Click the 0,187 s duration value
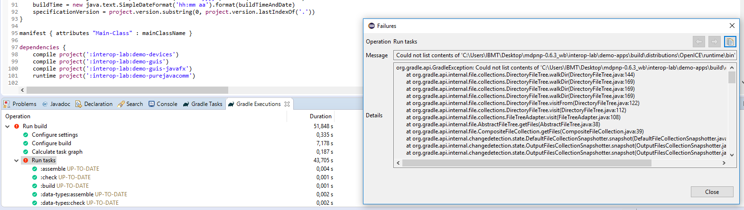 (325, 152)
